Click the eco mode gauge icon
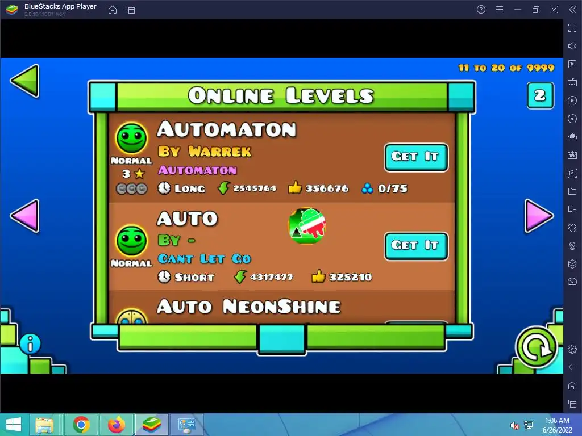Screen dimensions: 582x436 pos(572,282)
